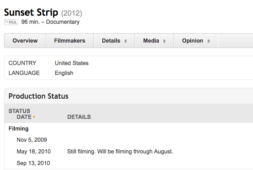Sort by the STATUS DATE column header
253x170 pixels.
pyautogui.click(x=22, y=114)
